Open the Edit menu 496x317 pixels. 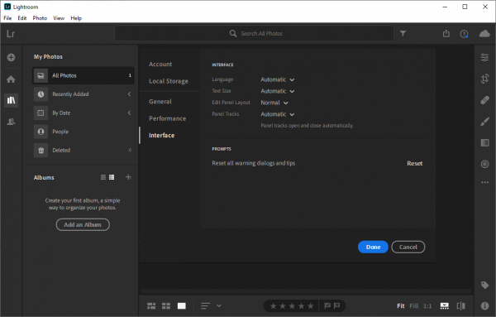click(x=22, y=18)
